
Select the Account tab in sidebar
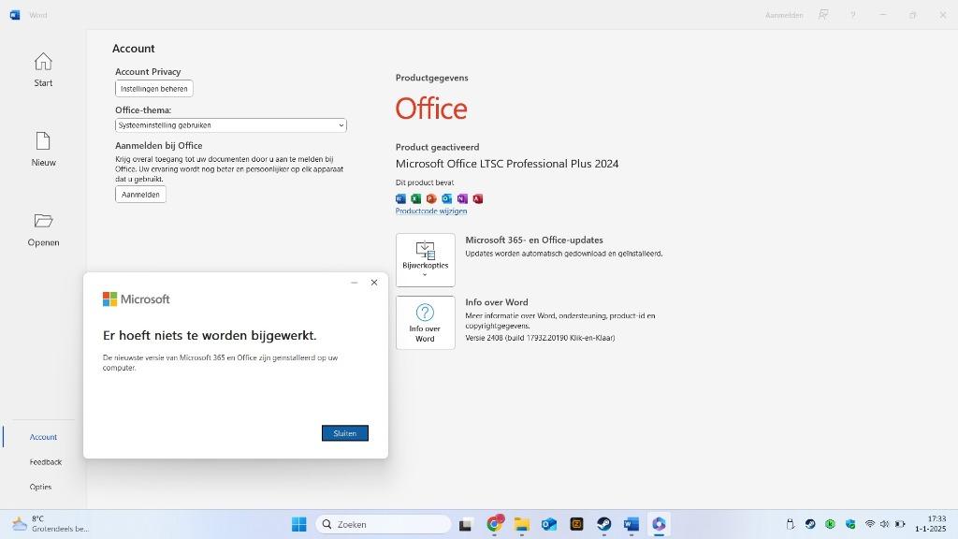(43, 437)
